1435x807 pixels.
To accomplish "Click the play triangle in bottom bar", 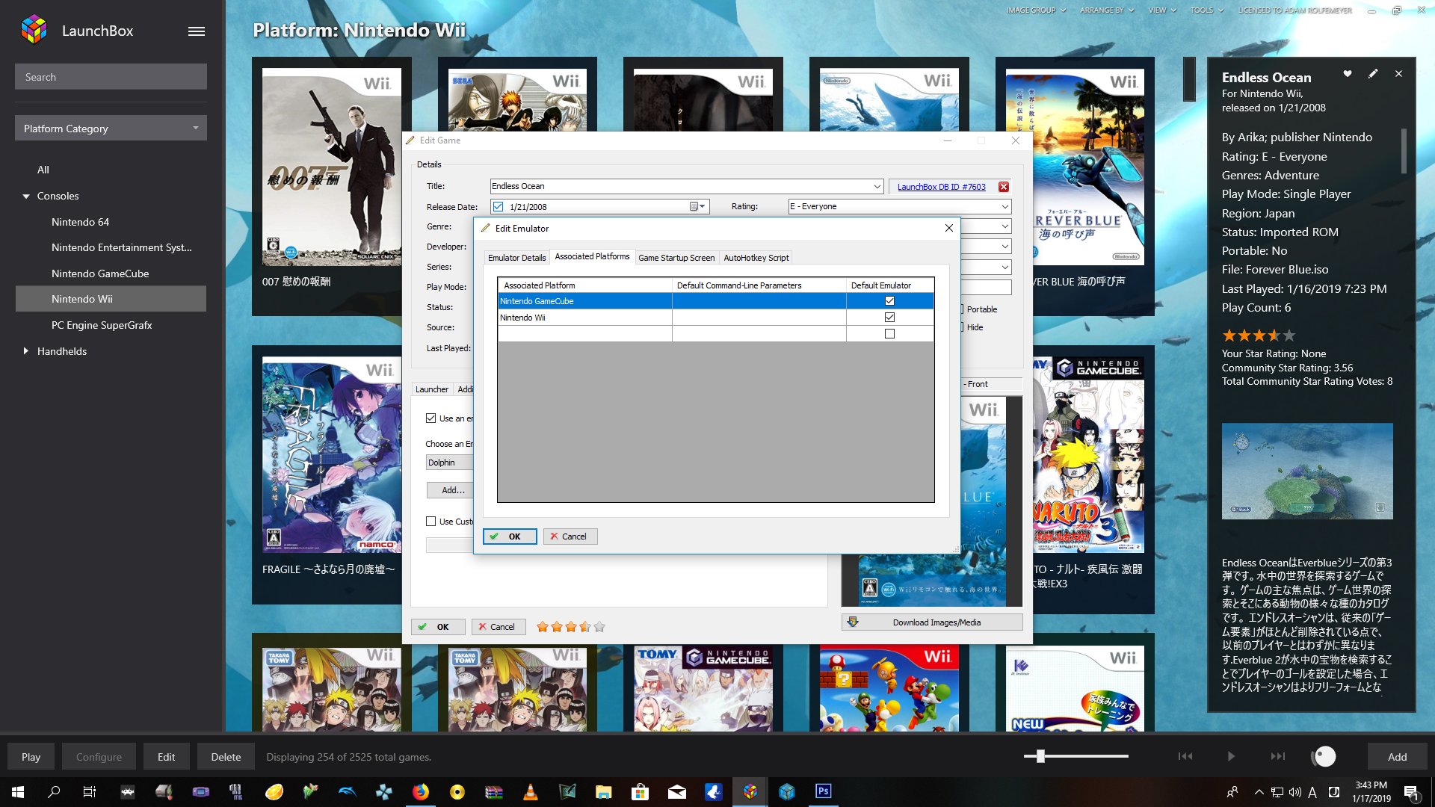I will tap(1231, 756).
